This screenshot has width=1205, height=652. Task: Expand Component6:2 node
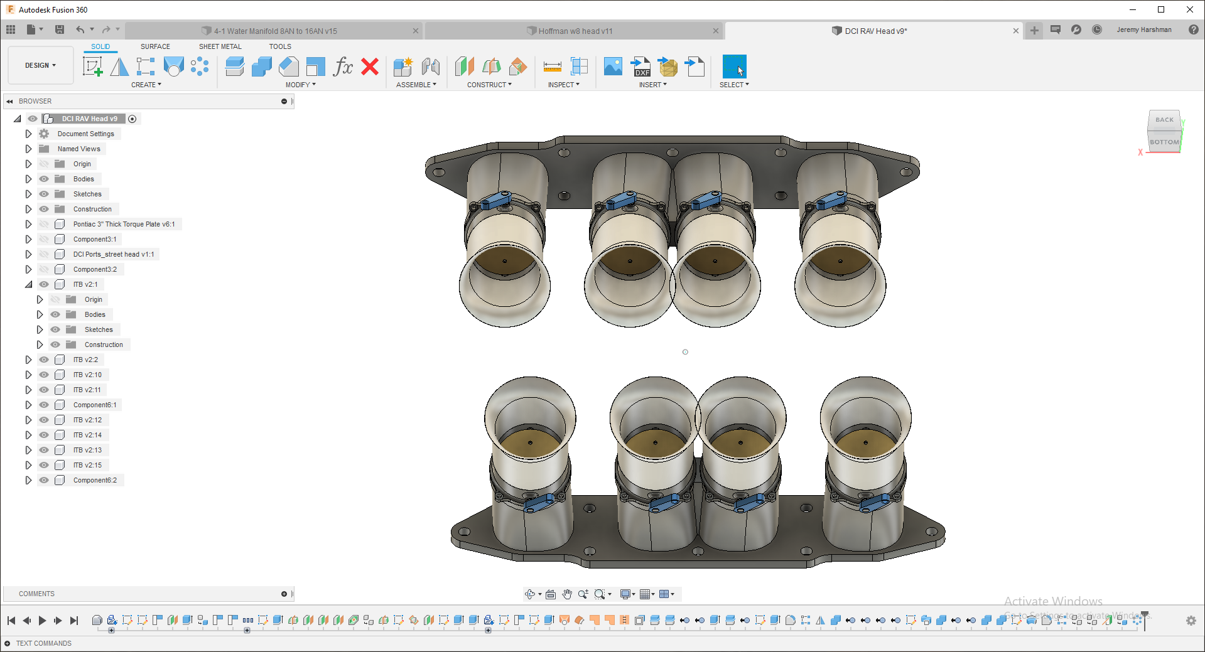point(28,480)
